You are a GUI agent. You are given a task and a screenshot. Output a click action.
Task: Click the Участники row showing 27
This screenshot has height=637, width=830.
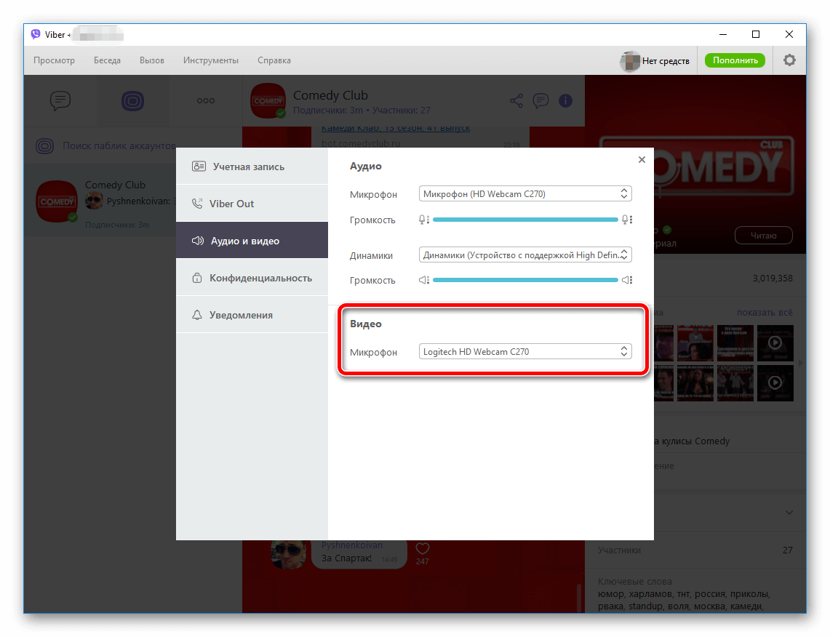[695, 550]
